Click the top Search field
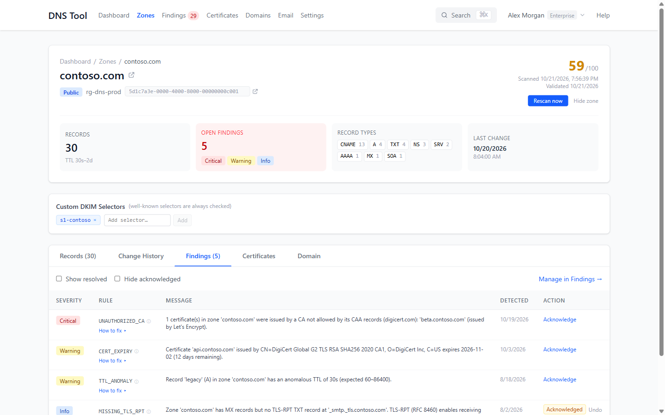This screenshot has width=665, height=415. coord(466,15)
